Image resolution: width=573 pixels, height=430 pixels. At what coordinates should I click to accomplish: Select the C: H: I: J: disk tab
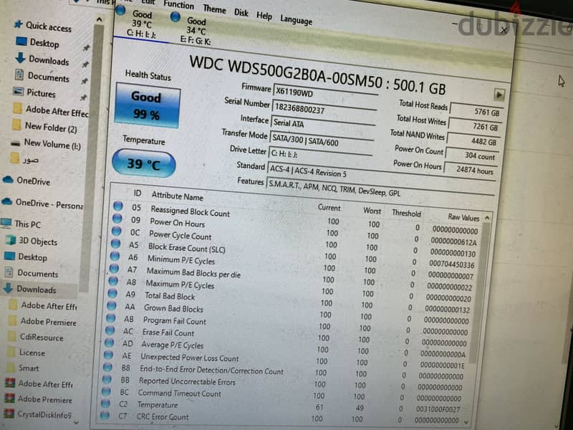tap(142, 24)
